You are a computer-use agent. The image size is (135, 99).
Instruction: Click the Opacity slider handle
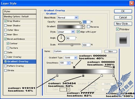(80, 22)
